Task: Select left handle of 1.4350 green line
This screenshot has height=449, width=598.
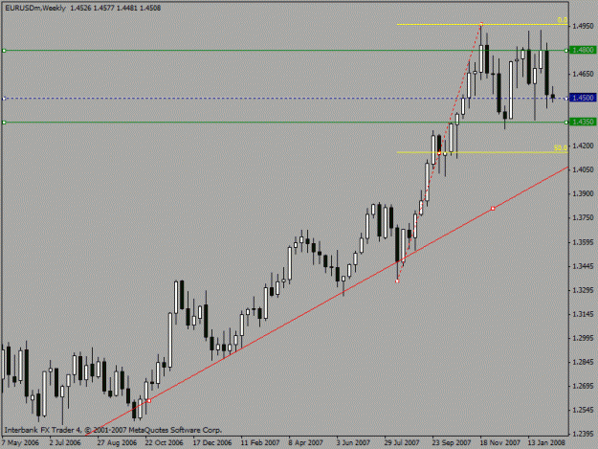Action: [4, 123]
